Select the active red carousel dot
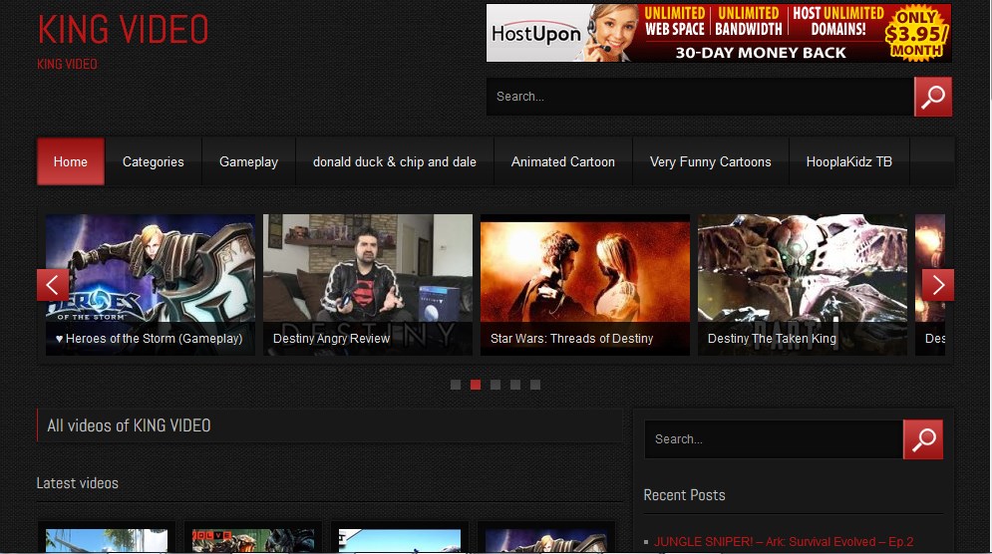 click(476, 385)
